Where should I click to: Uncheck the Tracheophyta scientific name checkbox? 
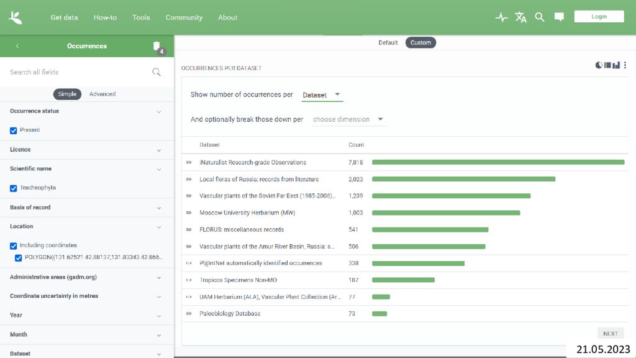click(x=14, y=188)
